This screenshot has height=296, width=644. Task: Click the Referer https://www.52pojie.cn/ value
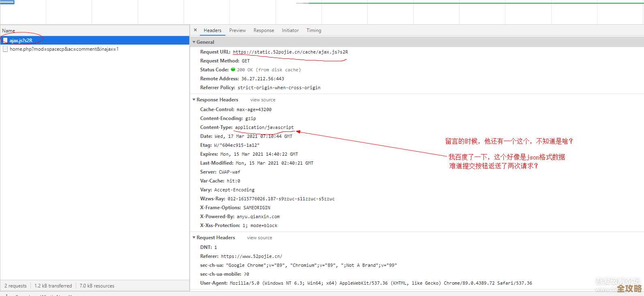point(252,256)
